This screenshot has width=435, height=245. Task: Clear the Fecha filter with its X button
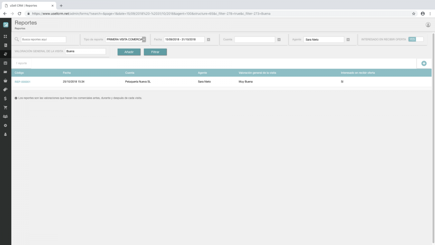pyautogui.click(x=208, y=39)
